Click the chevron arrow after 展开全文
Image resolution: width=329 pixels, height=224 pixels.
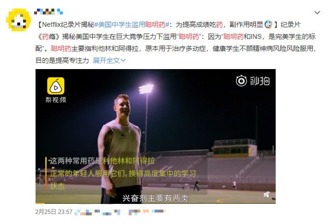tap(123, 60)
